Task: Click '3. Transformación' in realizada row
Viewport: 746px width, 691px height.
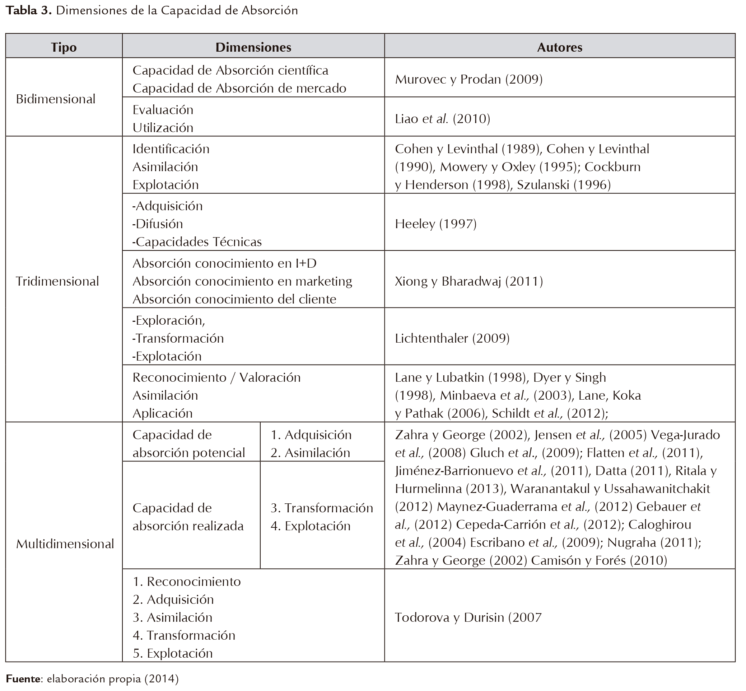Action: tap(321, 508)
